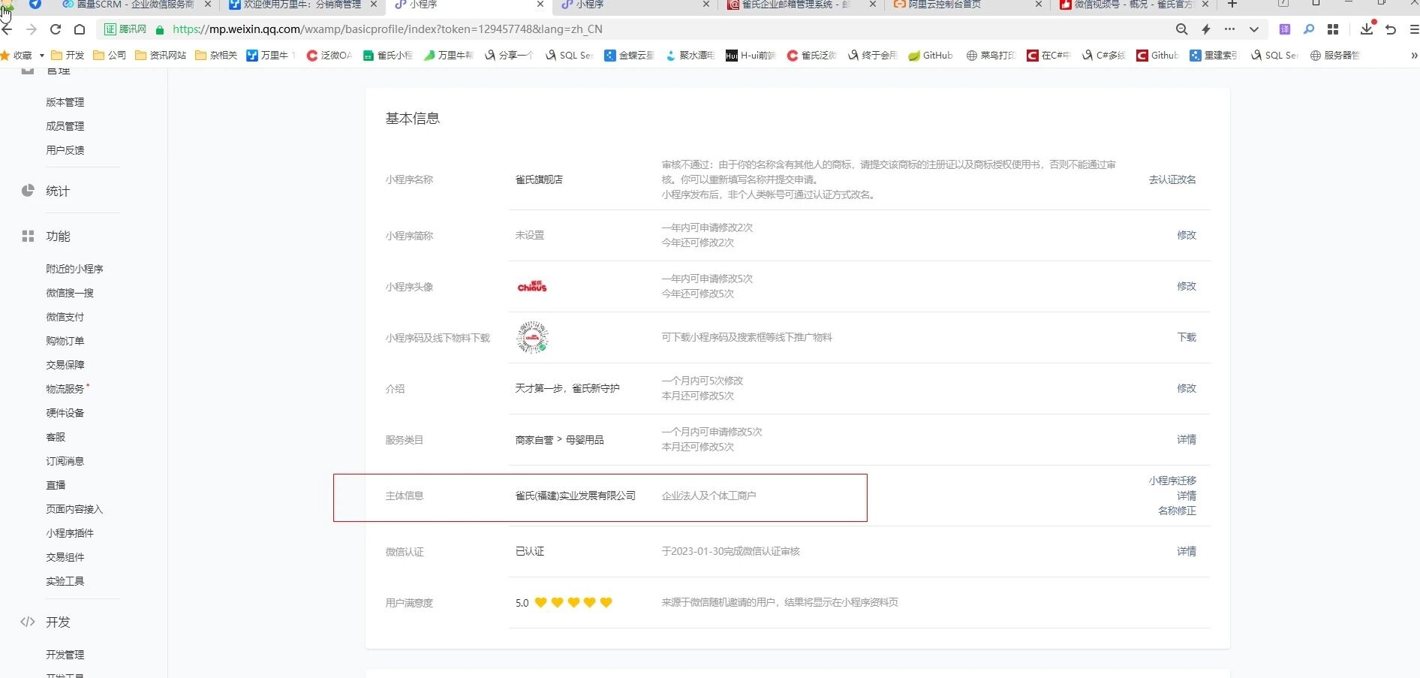Screen dimensions: 1420x678
Task: Click the search magnifier in address bar
Action: coord(1181,29)
